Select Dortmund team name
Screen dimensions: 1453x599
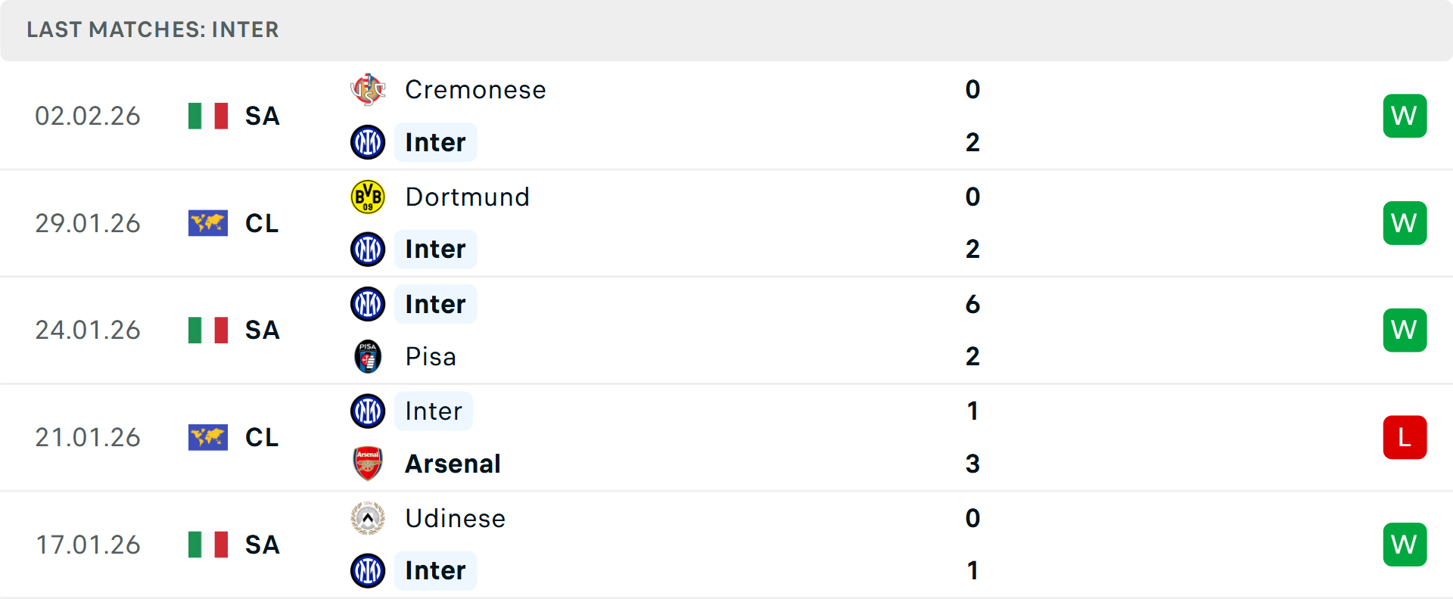coord(467,197)
